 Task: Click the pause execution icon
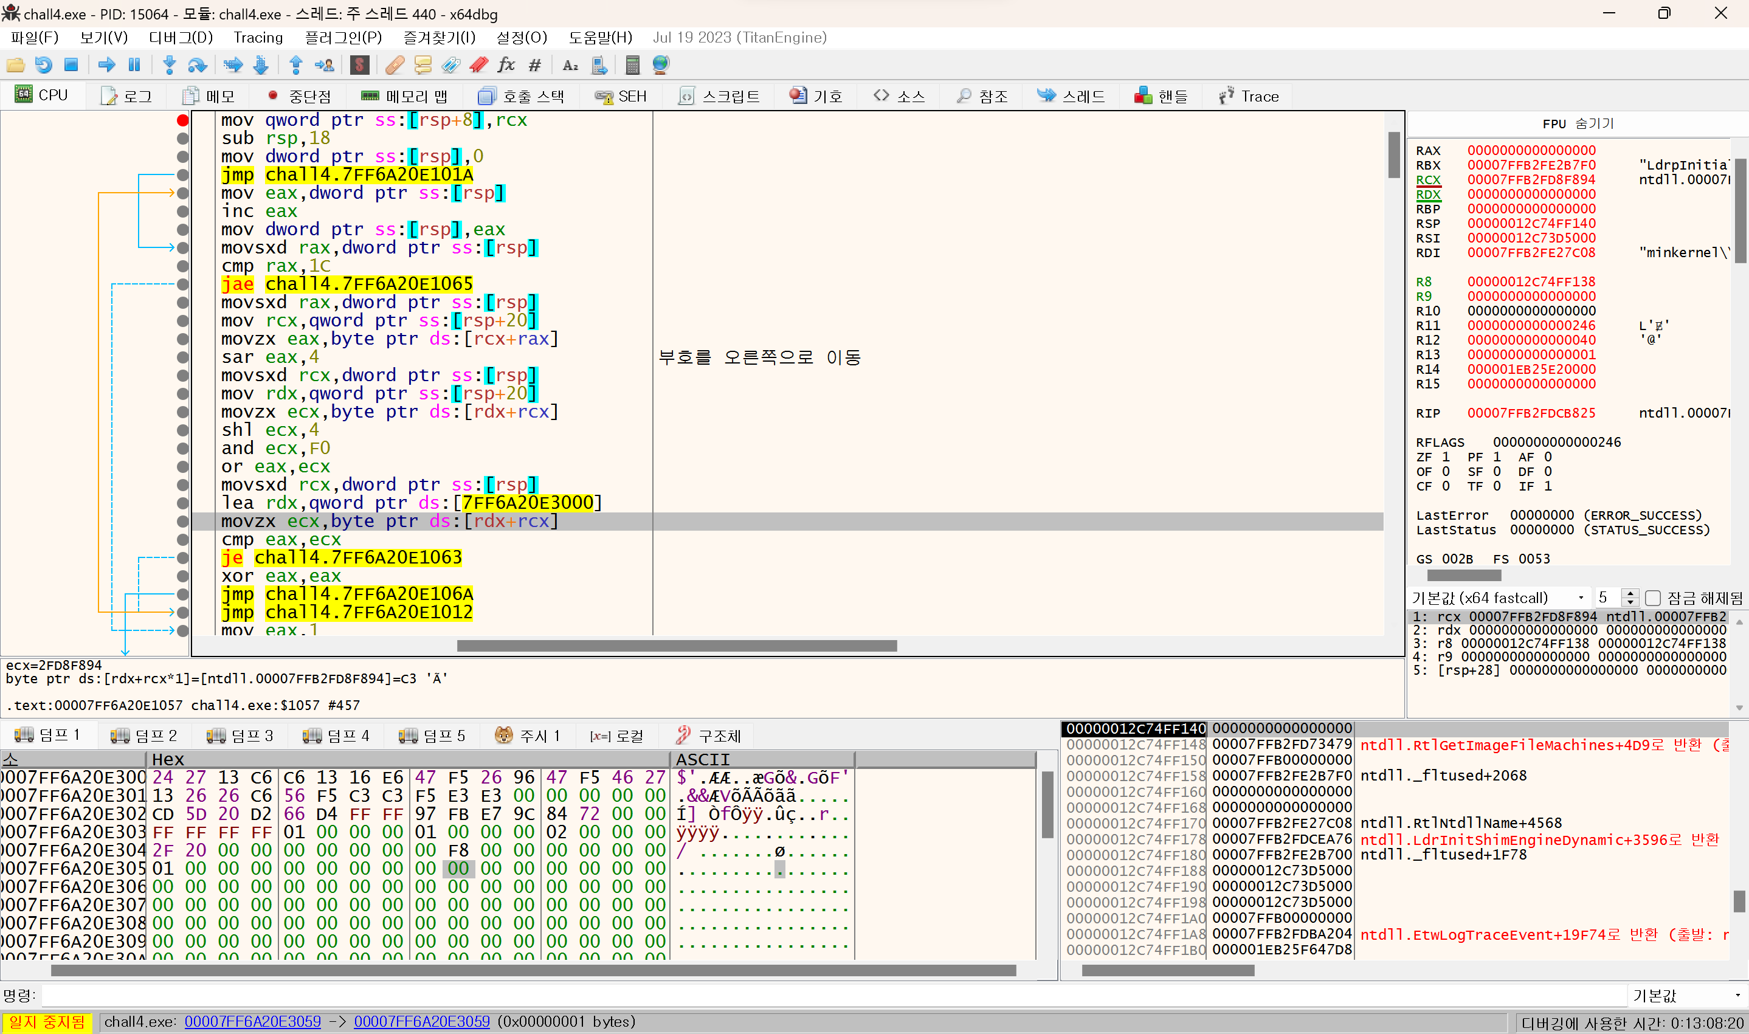pos(134,65)
